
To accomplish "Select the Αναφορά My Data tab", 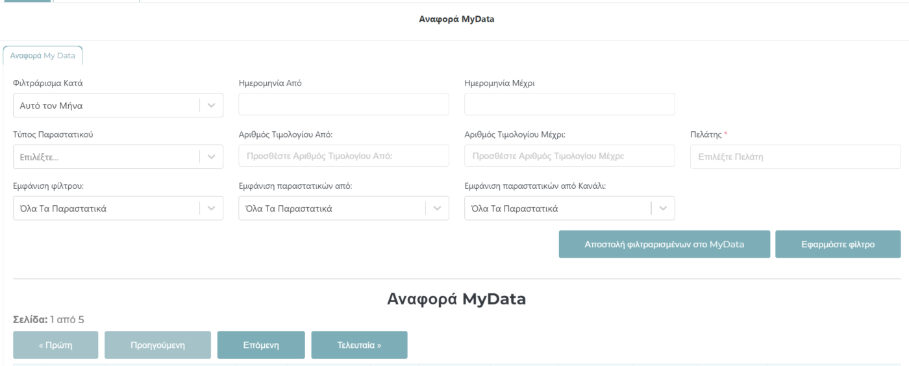I will 43,56.
